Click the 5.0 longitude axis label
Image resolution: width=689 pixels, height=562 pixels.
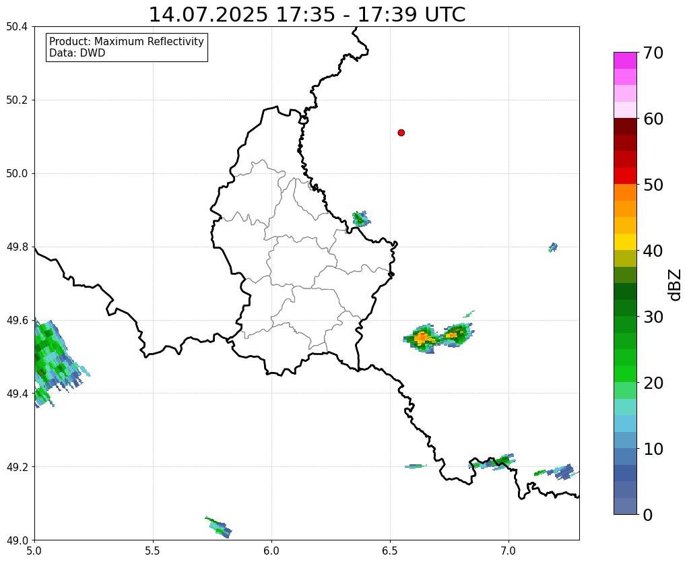[34, 551]
